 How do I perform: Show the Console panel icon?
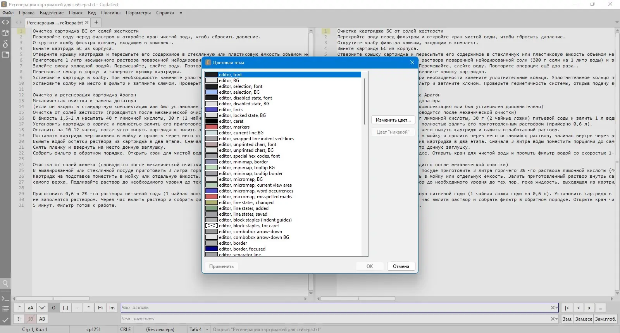pos(5,299)
